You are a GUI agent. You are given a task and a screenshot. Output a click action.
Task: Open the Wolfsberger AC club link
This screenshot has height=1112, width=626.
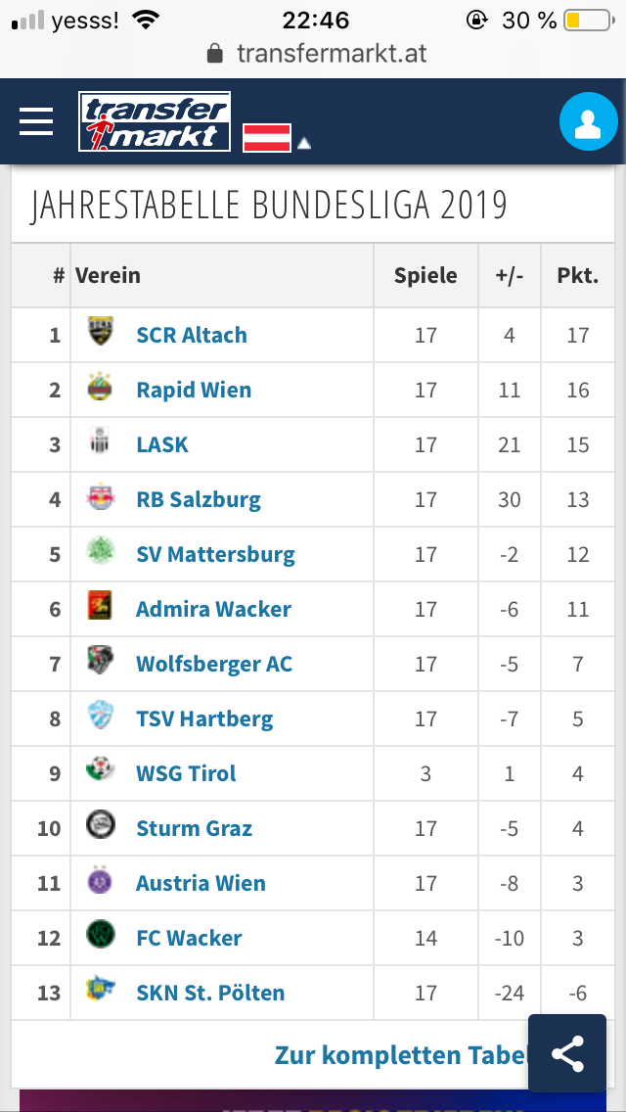[214, 664]
